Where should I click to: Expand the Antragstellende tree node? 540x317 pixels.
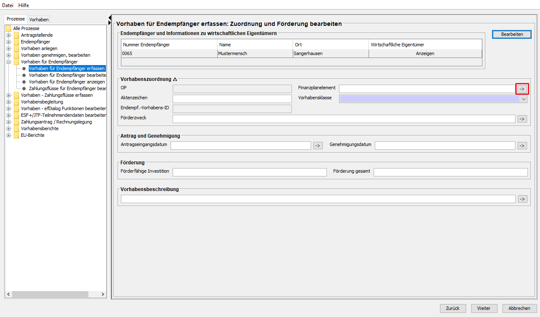8,35
